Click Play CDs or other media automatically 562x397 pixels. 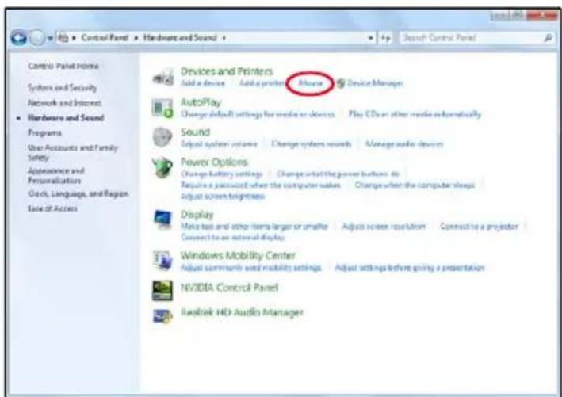(415, 114)
